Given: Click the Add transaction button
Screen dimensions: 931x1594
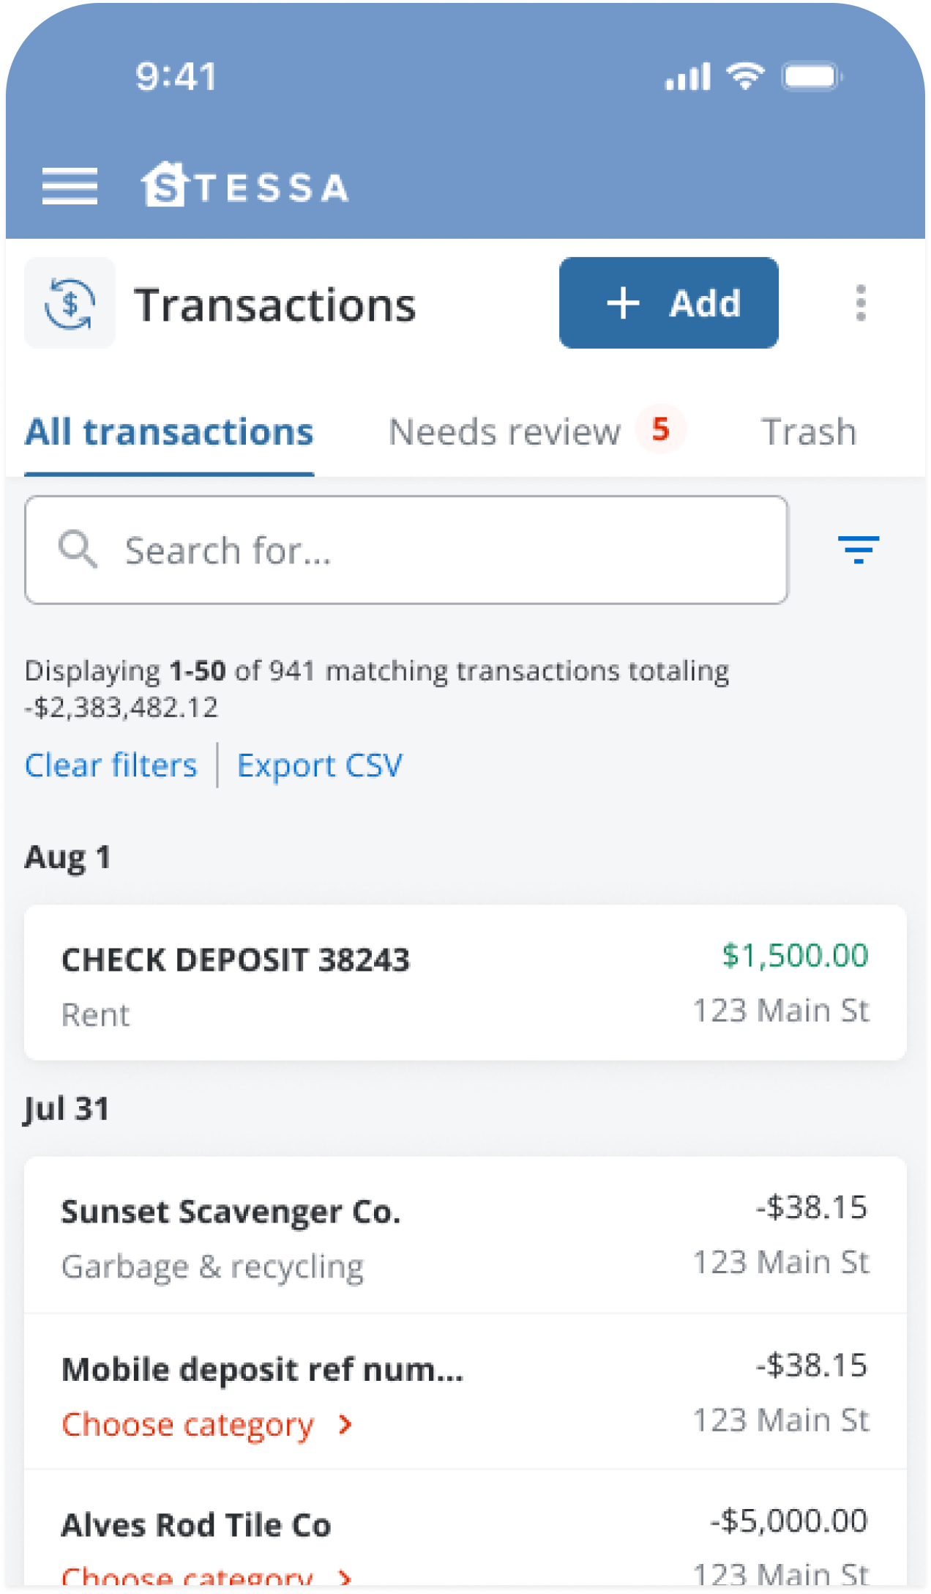Looking at the screenshot, I should pyautogui.click(x=668, y=303).
